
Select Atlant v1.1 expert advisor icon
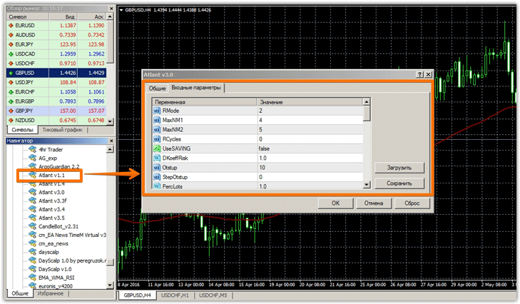pos(31,175)
